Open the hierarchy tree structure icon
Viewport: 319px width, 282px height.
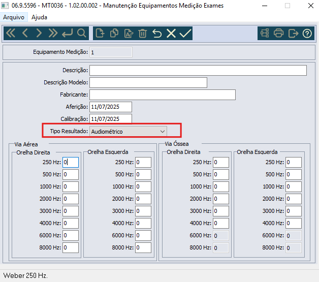(265, 33)
